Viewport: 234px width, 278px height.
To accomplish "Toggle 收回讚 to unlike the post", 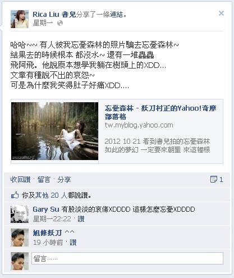I will tap(20, 180).
